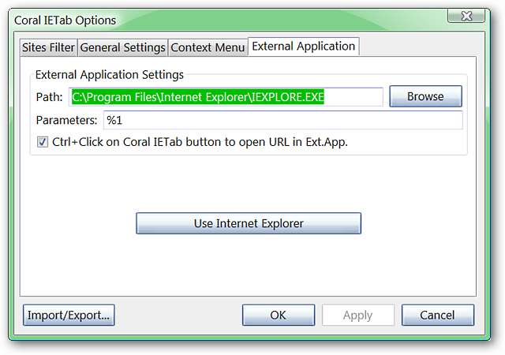The image size is (505, 355).
Task: Click into the Parameters text box
Action: [x=282, y=120]
